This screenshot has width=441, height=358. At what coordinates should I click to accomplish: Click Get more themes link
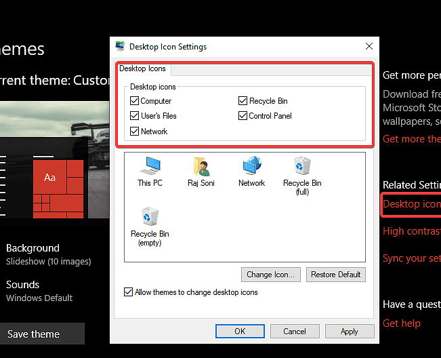click(x=412, y=139)
